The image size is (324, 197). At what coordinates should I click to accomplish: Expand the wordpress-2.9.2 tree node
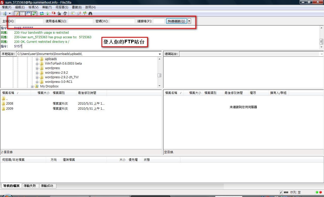point(37,73)
